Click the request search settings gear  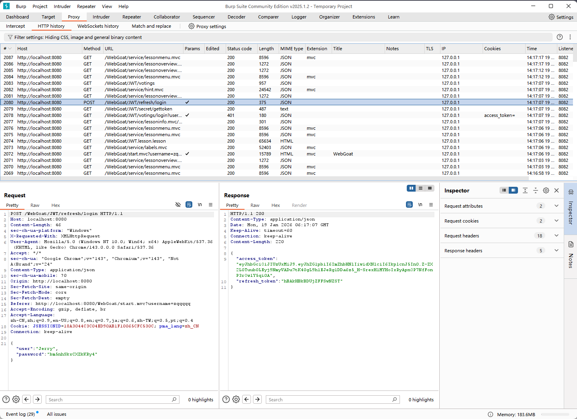click(16, 399)
